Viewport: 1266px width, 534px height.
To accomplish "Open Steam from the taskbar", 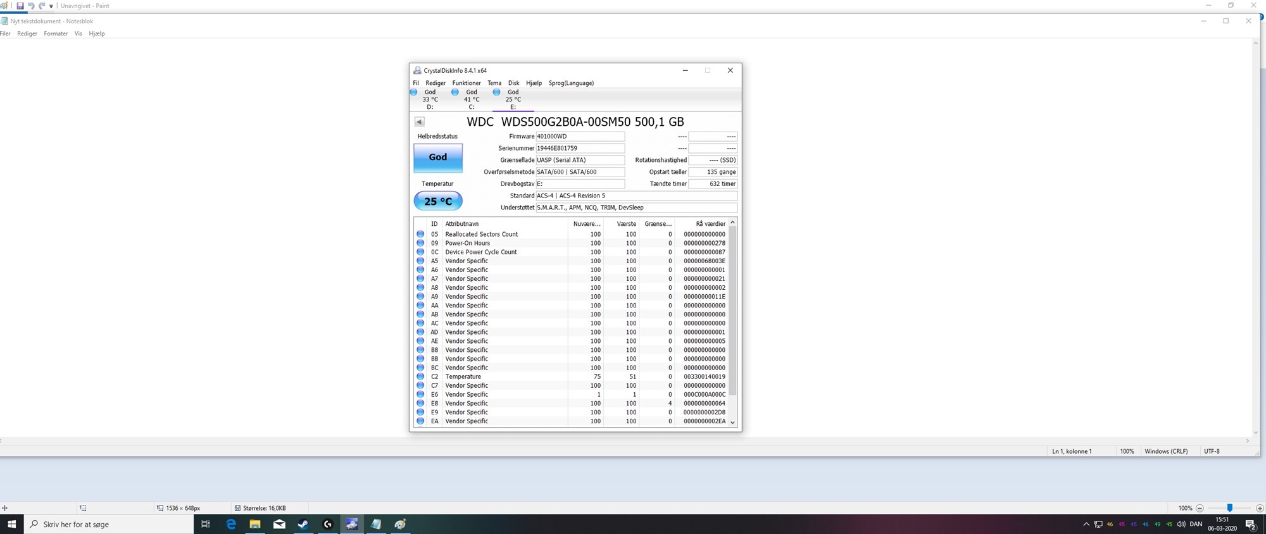I will tap(303, 524).
